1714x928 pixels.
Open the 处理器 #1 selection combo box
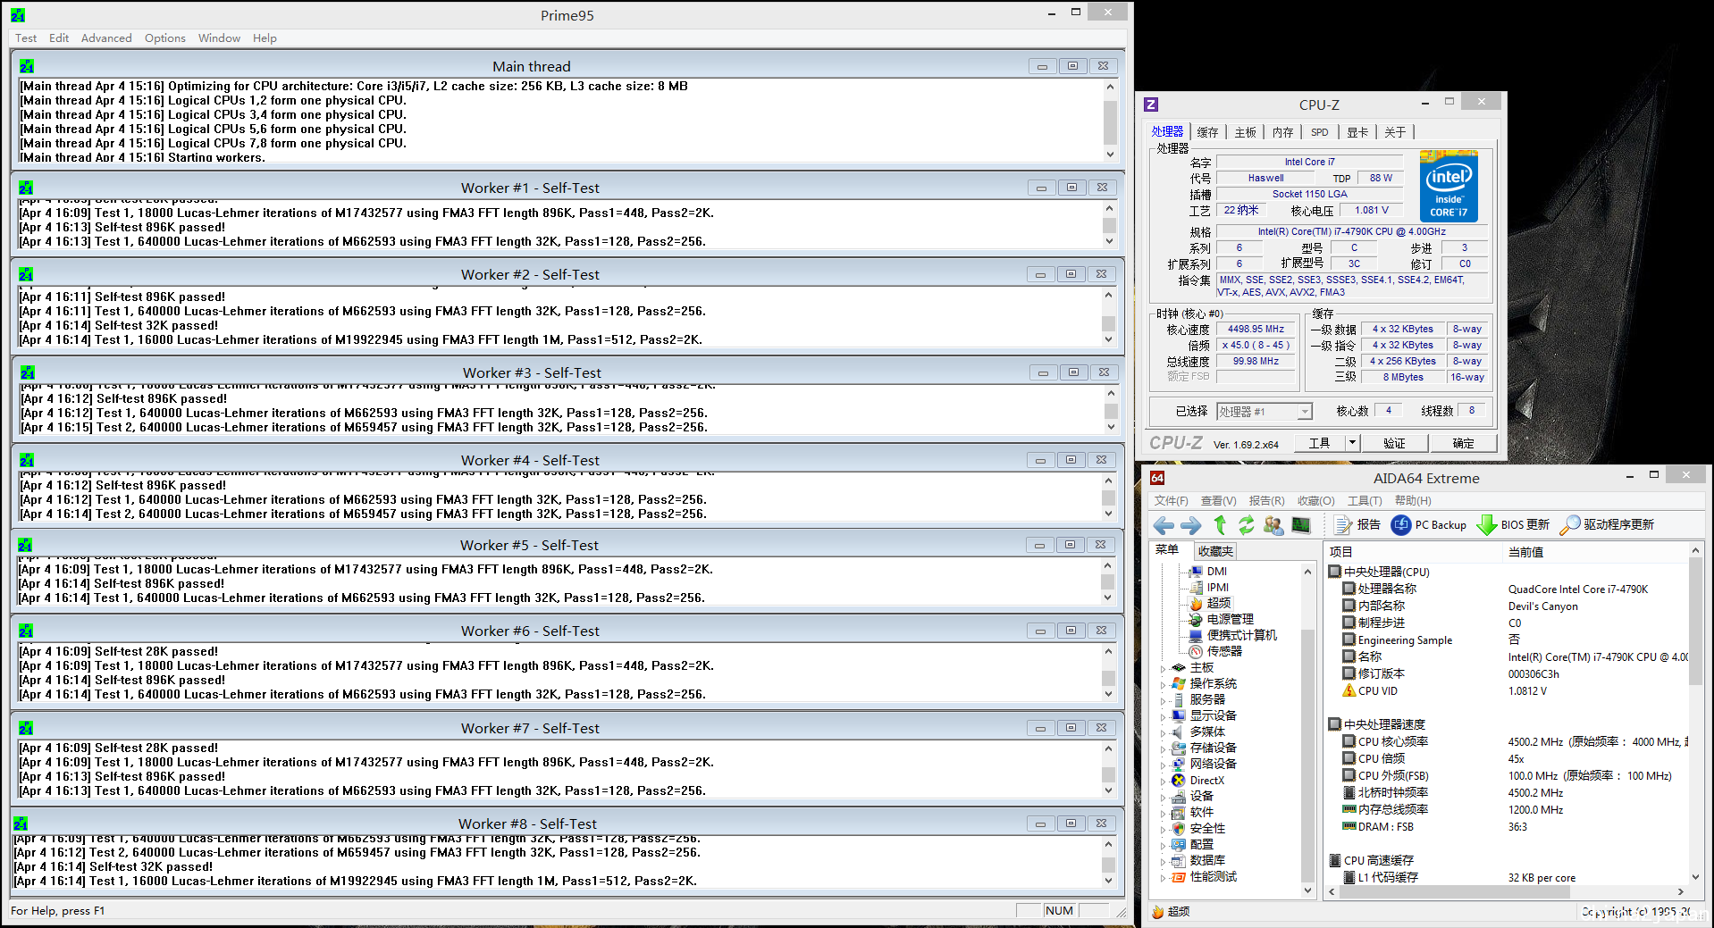pos(1264,412)
